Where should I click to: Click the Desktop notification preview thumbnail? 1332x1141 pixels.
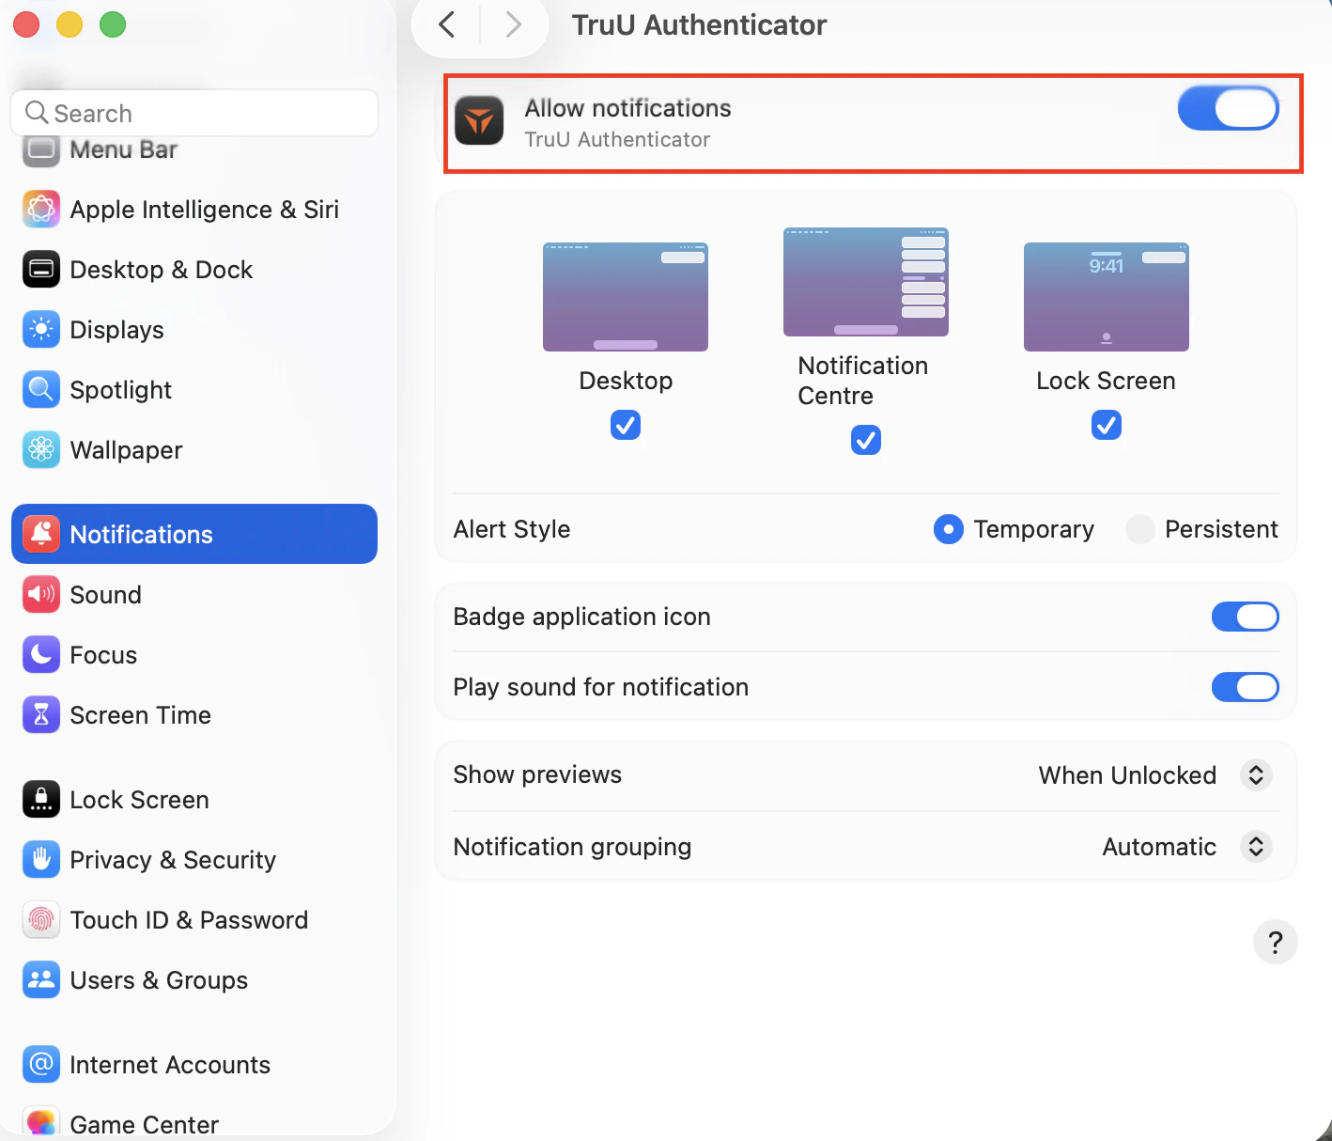coord(626,297)
